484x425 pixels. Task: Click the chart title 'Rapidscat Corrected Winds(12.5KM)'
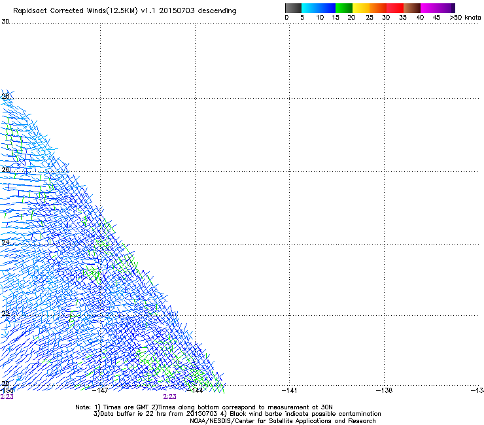click(75, 11)
